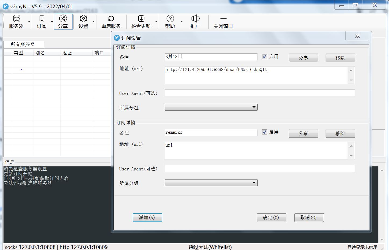This screenshot has height=250, width=389.
Task: Click the 推广 promotion toolbar icon
Action: (195, 21)
